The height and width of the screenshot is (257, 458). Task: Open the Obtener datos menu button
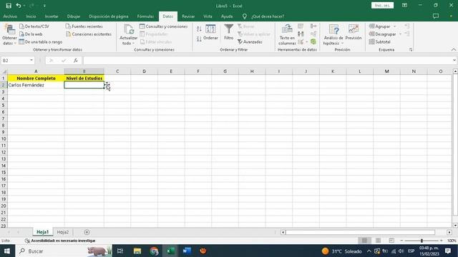(9, 35)
